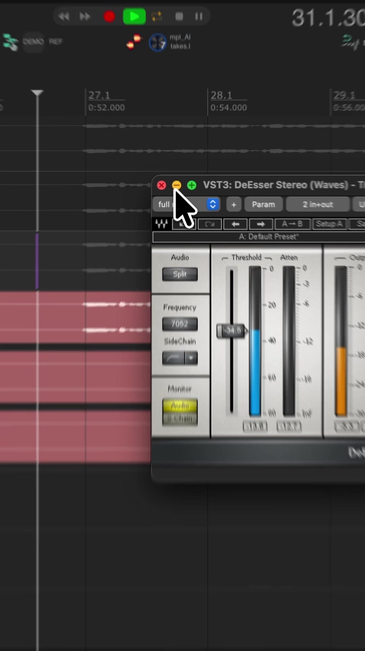
Task: Click the DEMO toolbar button
Action: coord(33,42)
